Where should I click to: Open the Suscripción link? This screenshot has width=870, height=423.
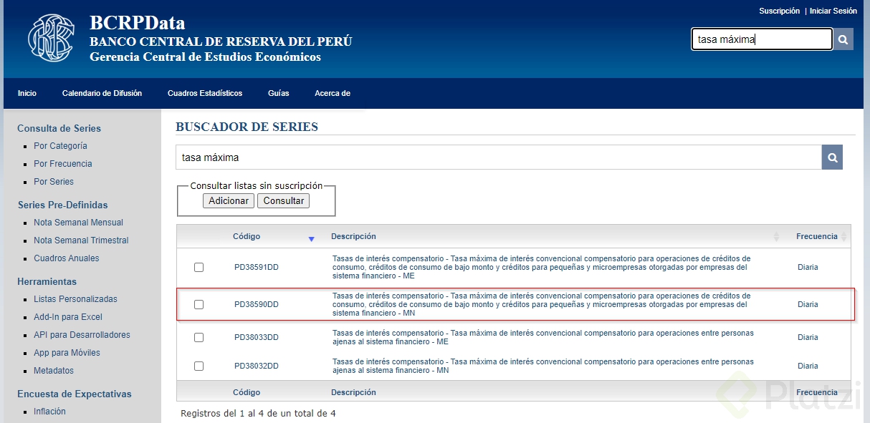tap(780, 11)
